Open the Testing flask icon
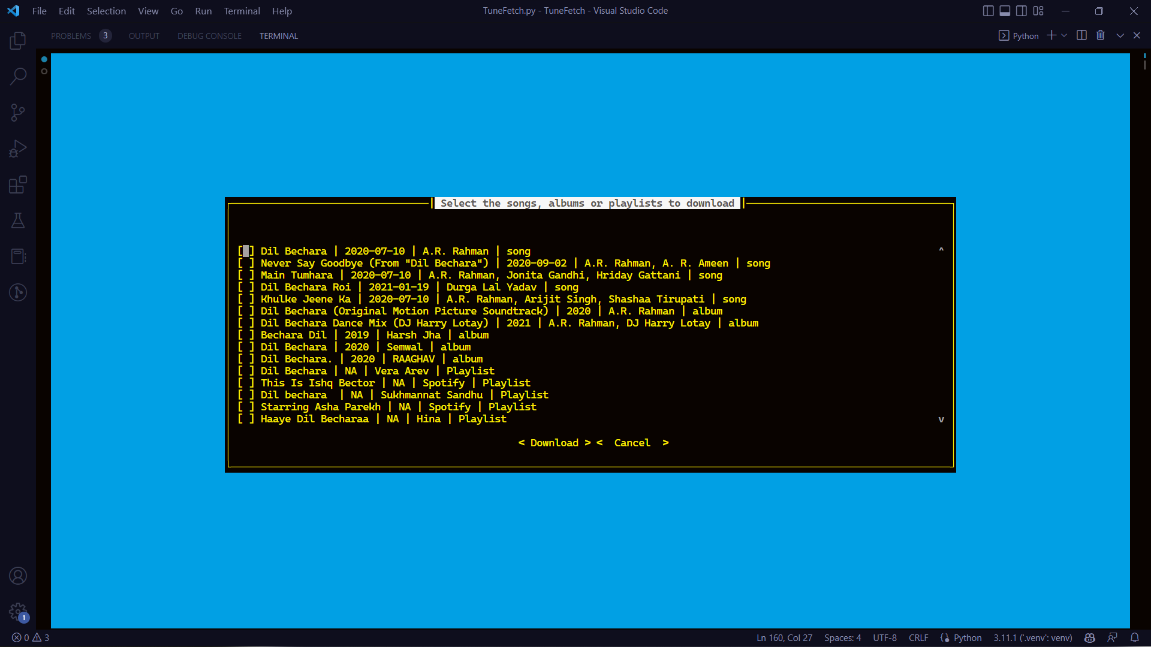The image size is (1151, 647). [x=18, y=220]
